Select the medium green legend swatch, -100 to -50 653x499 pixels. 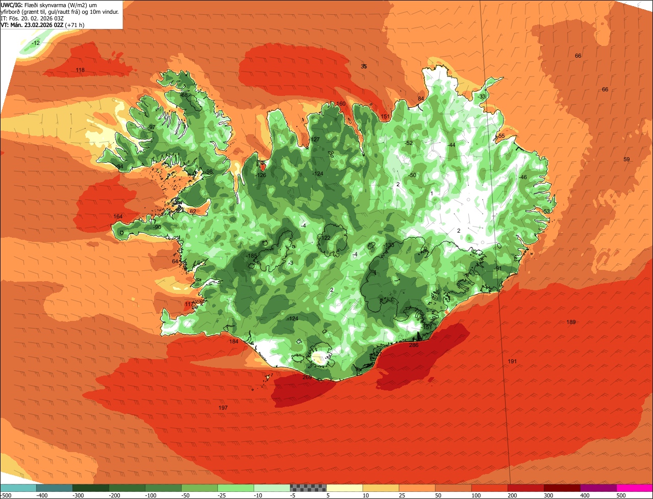[x=163, y=488]
